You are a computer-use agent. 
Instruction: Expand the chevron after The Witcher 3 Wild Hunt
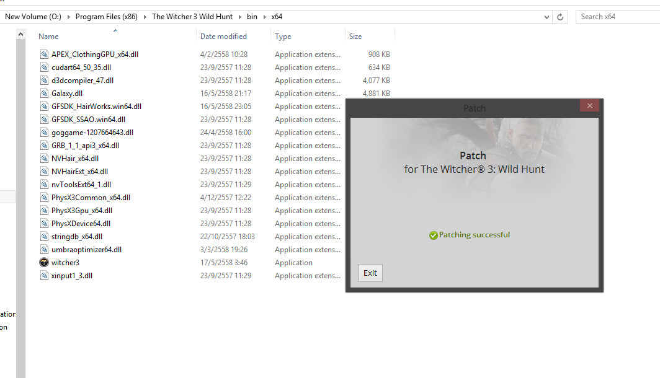240,17
